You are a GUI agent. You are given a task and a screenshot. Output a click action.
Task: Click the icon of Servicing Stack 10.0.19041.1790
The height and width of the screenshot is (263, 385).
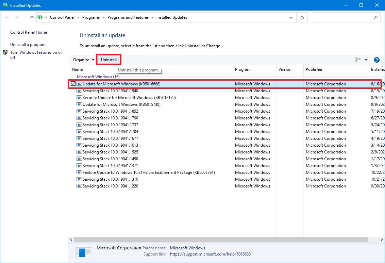[79, 118]
